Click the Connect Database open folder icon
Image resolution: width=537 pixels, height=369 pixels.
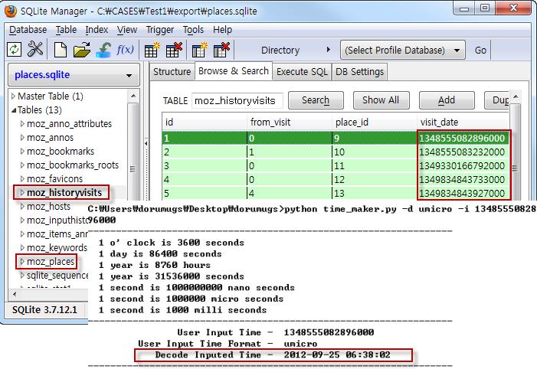coord(82,50)
